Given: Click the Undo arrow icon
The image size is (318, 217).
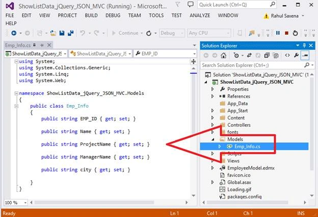Looking at the screenshot, I should click(x=83, y=33).
